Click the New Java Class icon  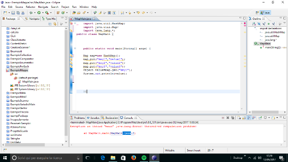63,13
